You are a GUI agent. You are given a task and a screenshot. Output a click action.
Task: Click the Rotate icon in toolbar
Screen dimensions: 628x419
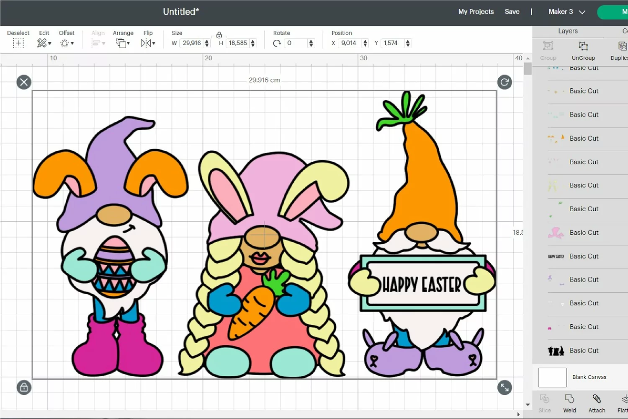[277, 43]
